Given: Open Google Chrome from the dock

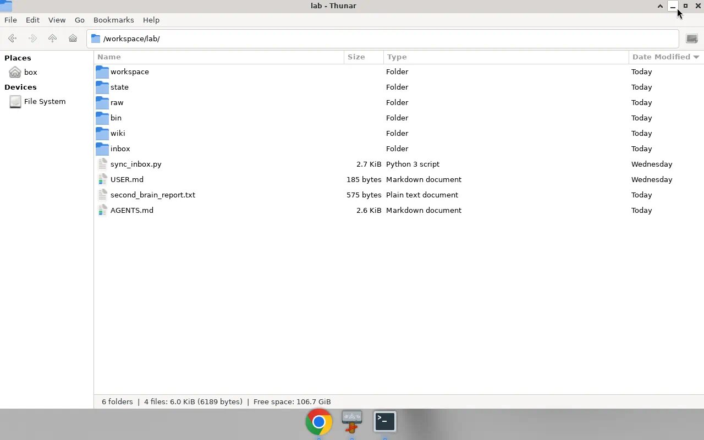Looking at the screenshot, I should pyautogui.click(x=319, y=422).
